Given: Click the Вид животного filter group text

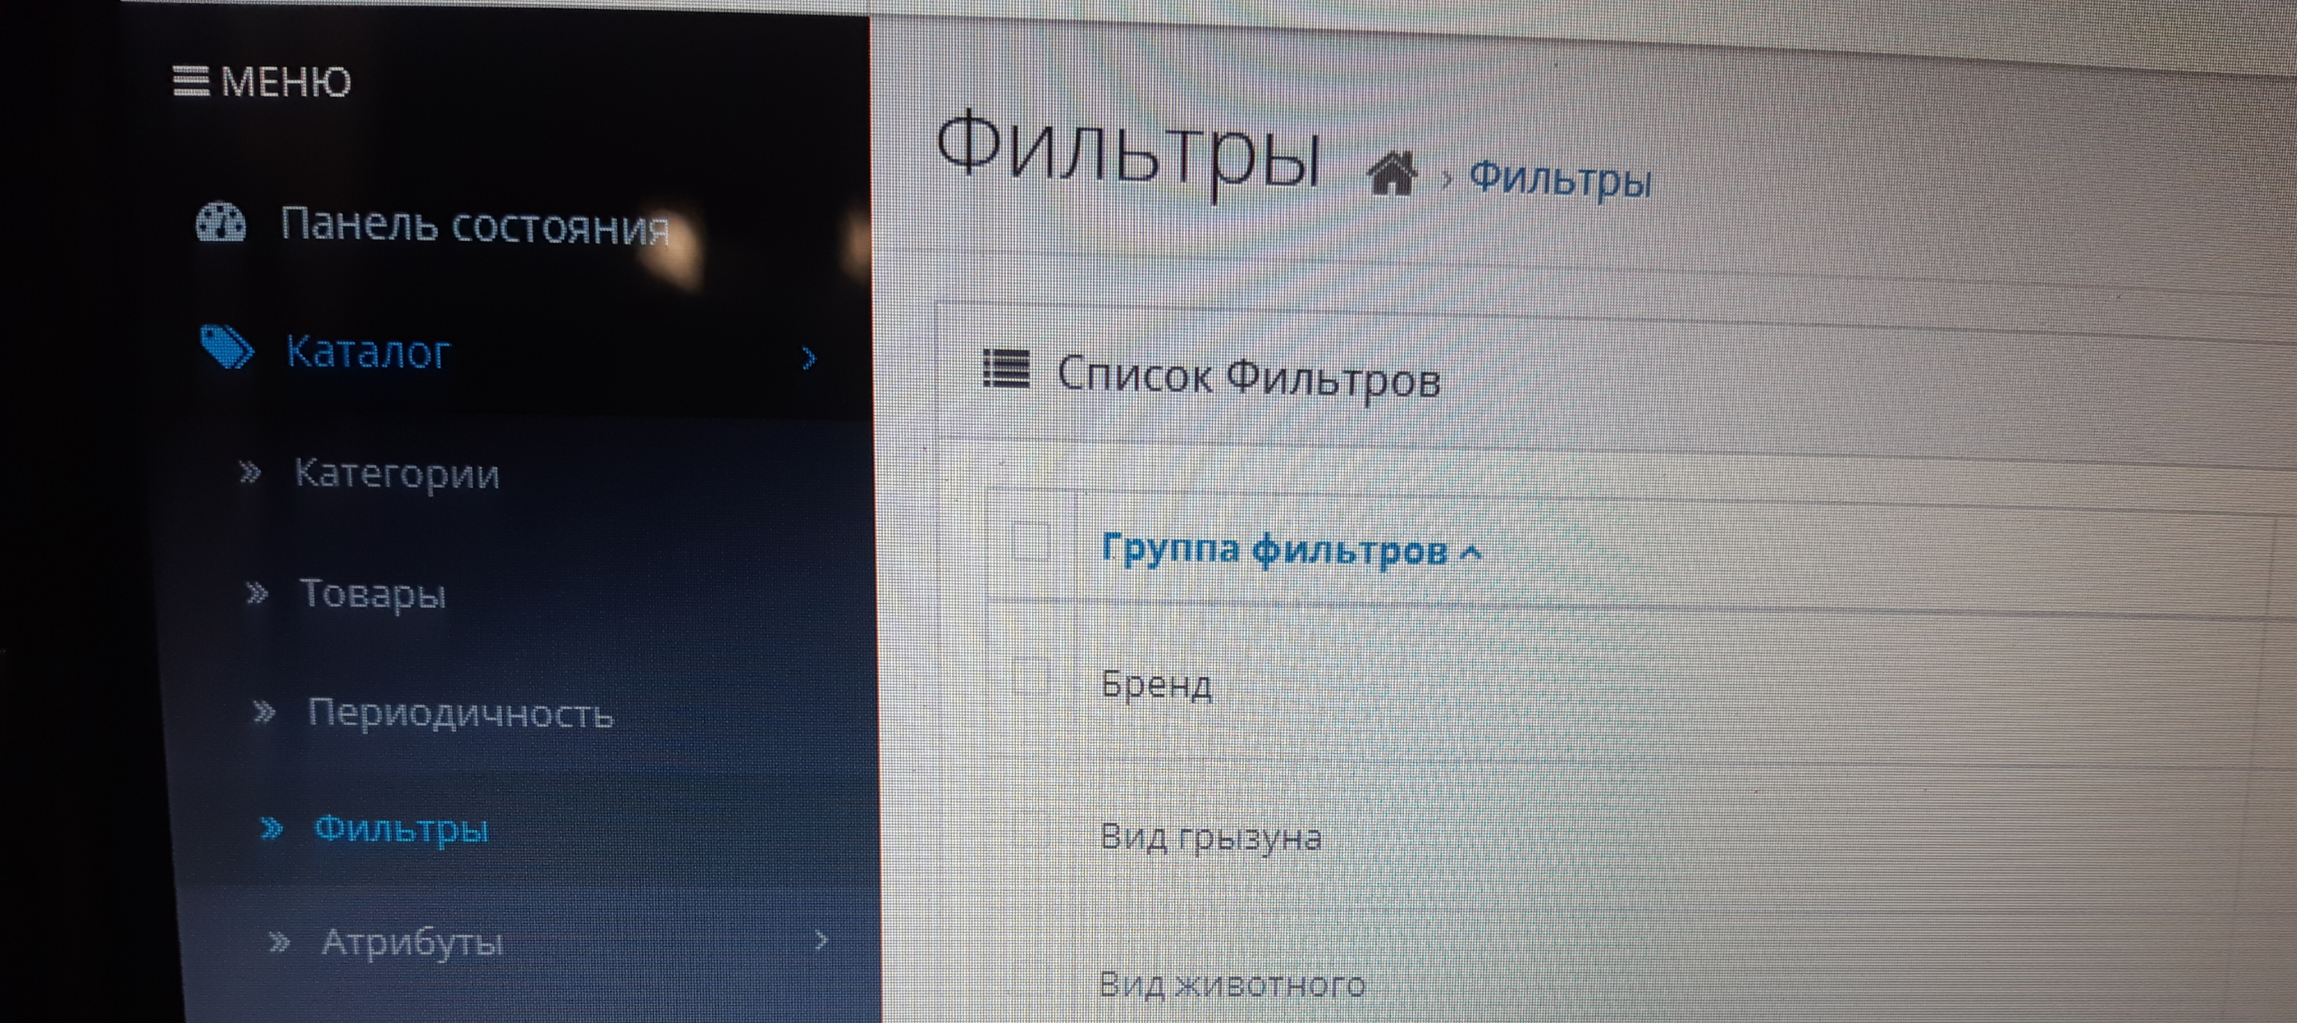Looking at the screenshot, I should 1233,985.
